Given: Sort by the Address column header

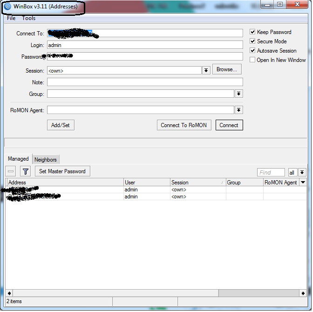Looking at the screenshot, I should [x=65, y=183].
